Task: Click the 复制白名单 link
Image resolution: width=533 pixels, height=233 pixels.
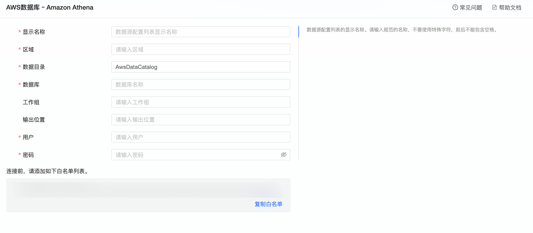Action: pos(269,204)
